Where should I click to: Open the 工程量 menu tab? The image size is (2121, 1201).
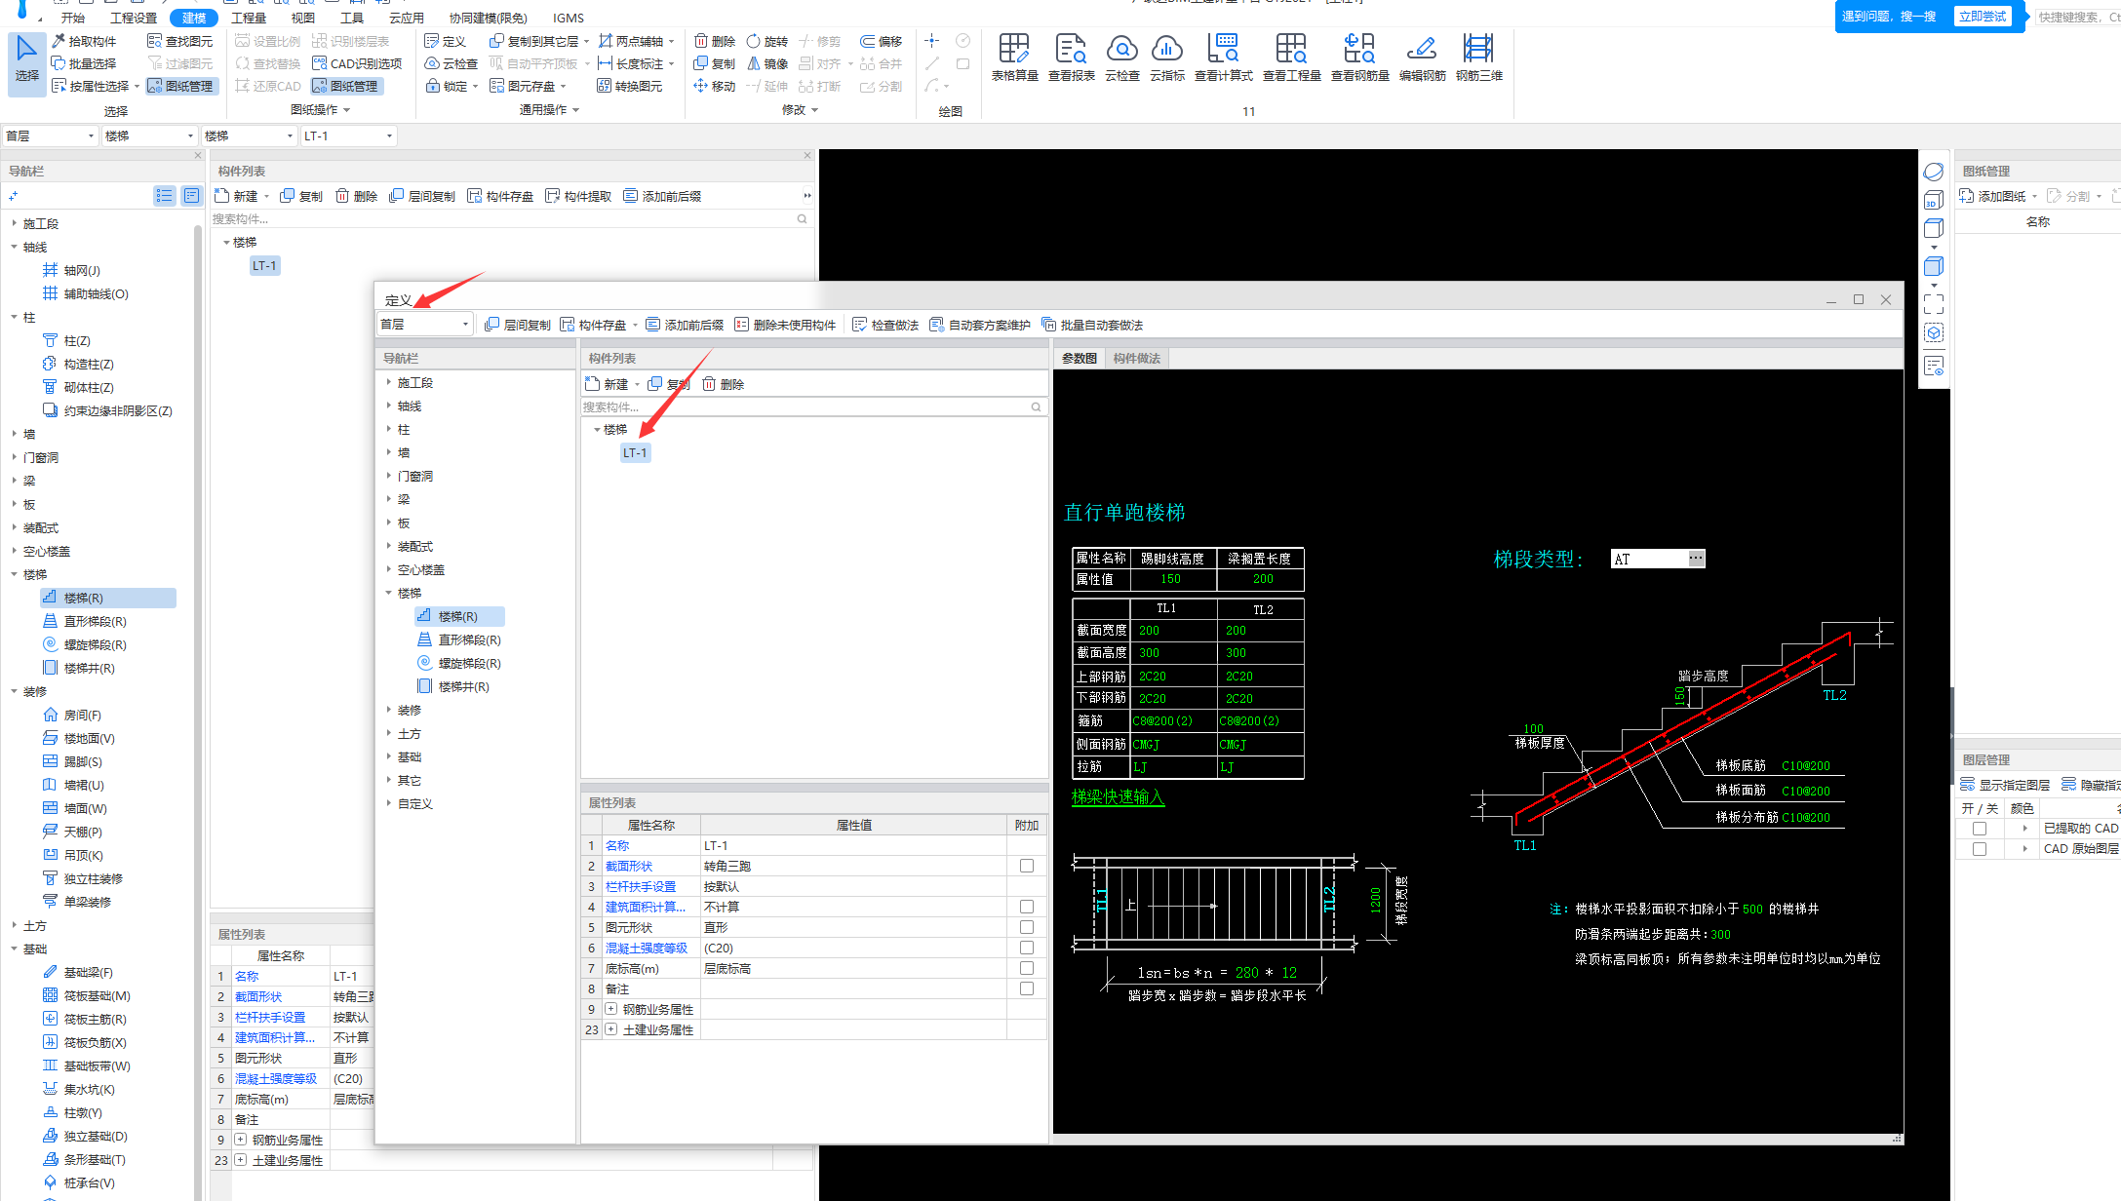249,18
